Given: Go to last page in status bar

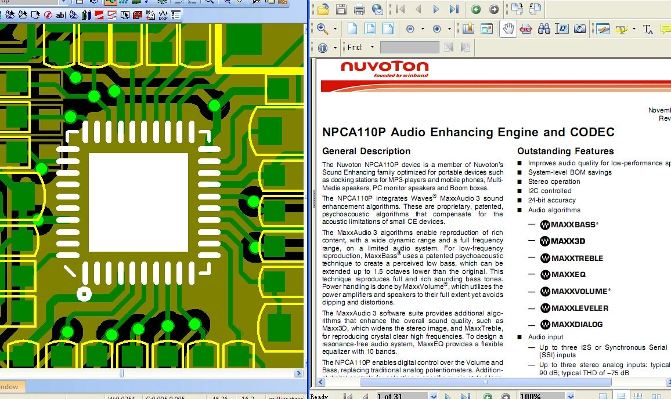Looking at the screenshot, I should [x=466, y=397].
